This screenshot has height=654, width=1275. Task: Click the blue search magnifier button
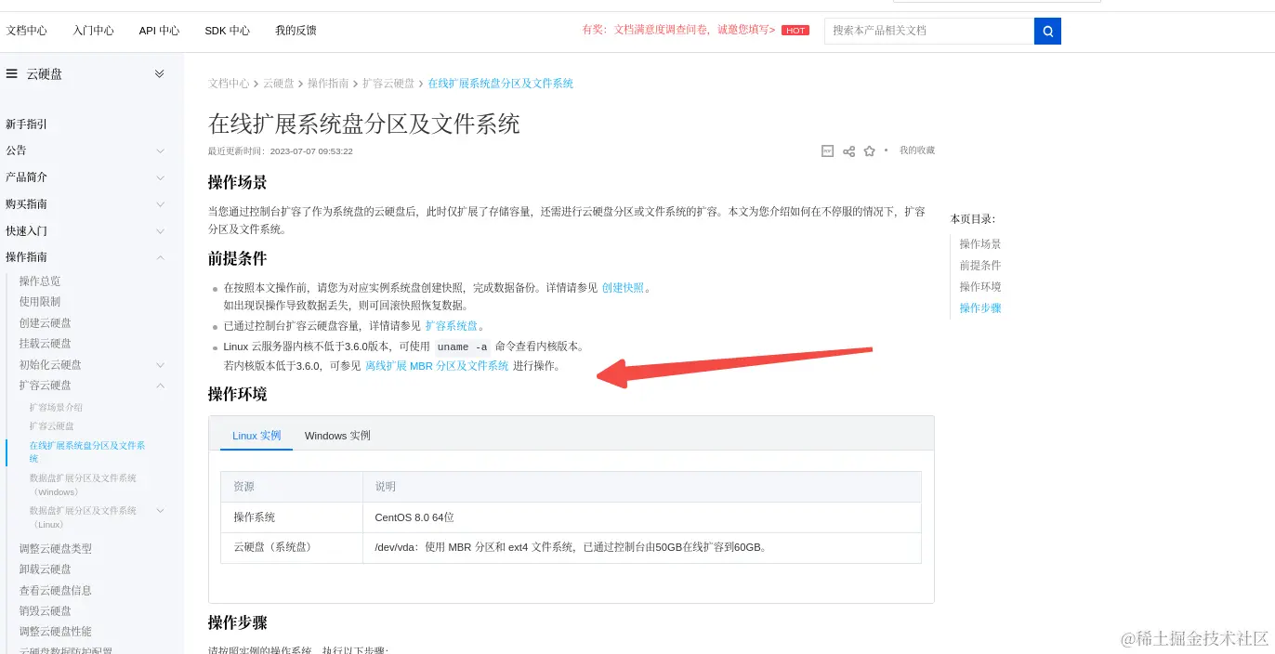tap(1047, 31)
